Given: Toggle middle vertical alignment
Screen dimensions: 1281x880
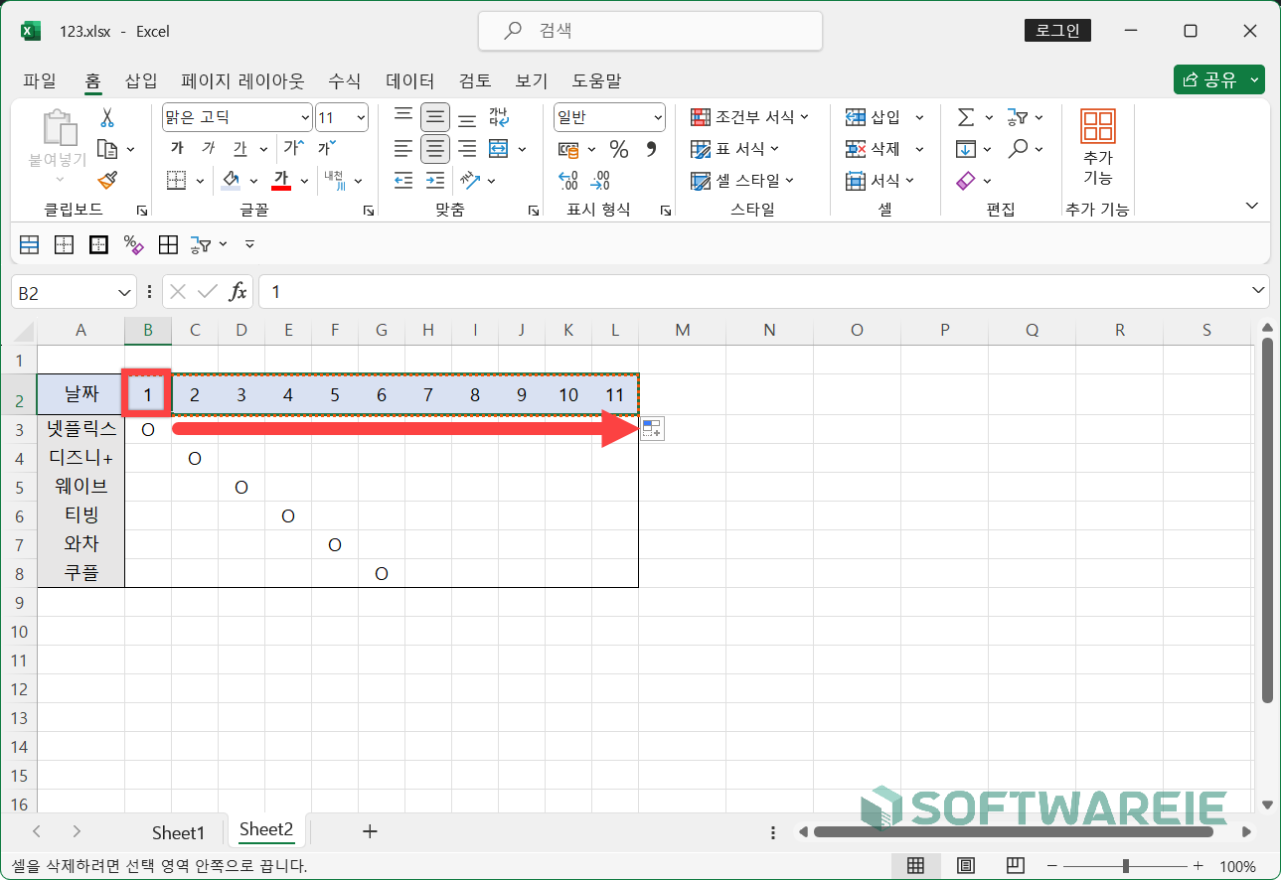Looking at the screenshot, I should (434, 117).
